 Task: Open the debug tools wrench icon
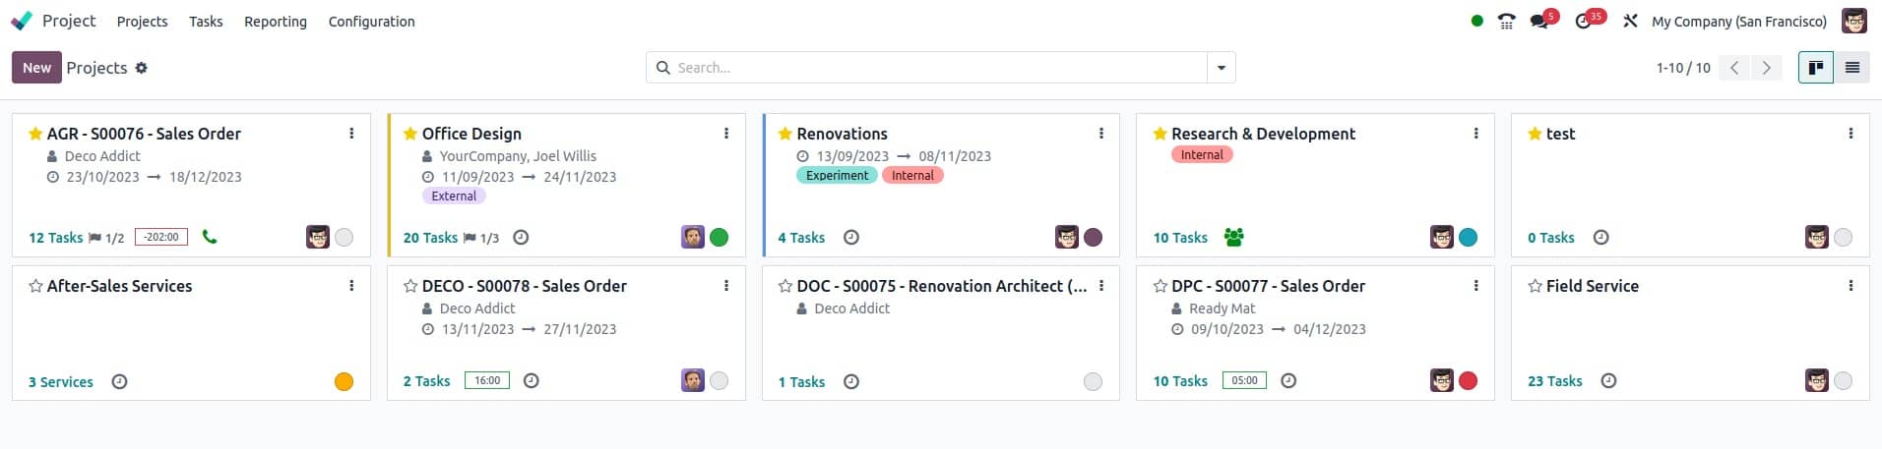[1630, 21]
